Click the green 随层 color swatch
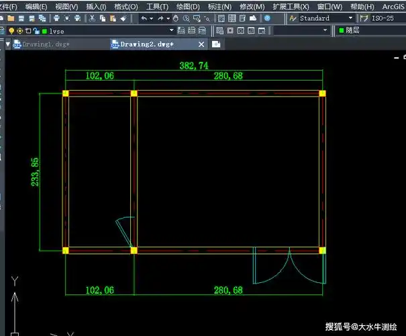The width and height of the screenshot is (406, 336). [342, 31]
